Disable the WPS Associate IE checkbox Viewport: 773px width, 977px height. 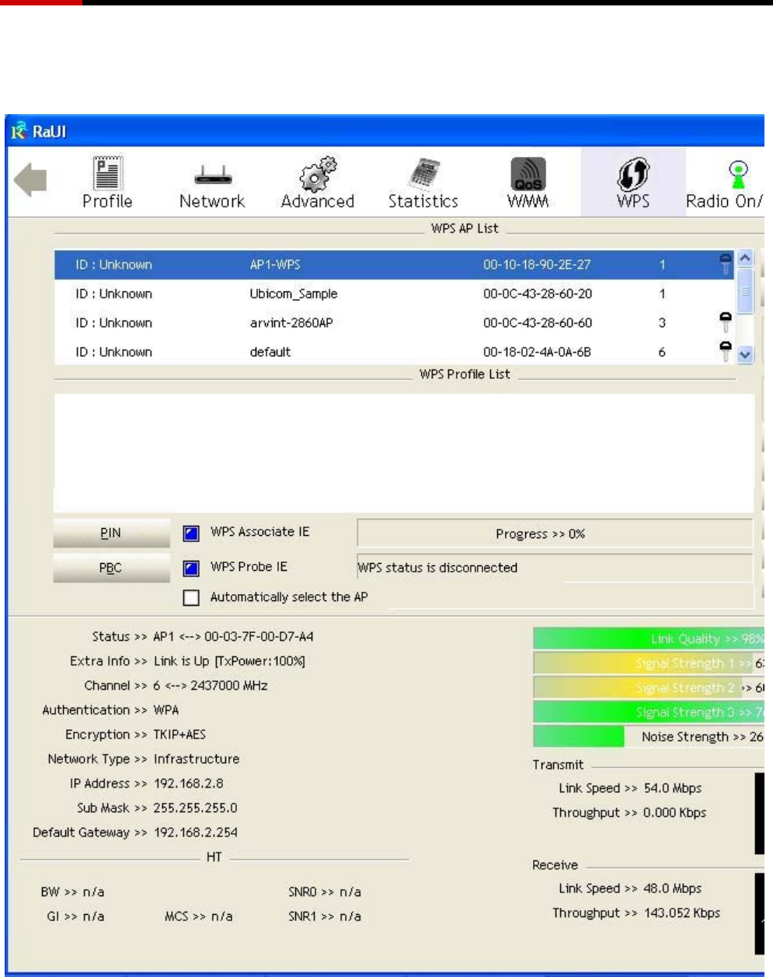191,534
